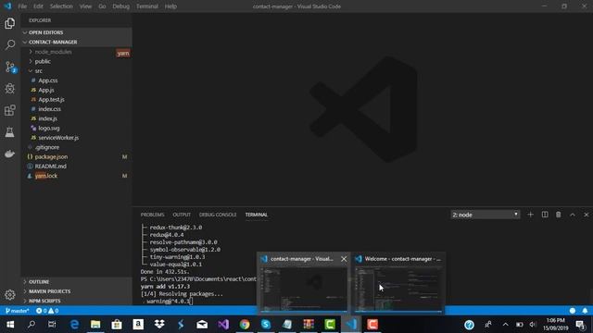The width and height of the screenshot is (593, 333).
Task: Open the Mail app from taskbar
Action: (202, 325)
